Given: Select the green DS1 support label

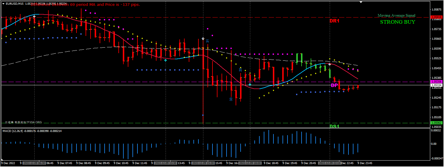Looking at the screenshot, I should click(x=334, y=126).
